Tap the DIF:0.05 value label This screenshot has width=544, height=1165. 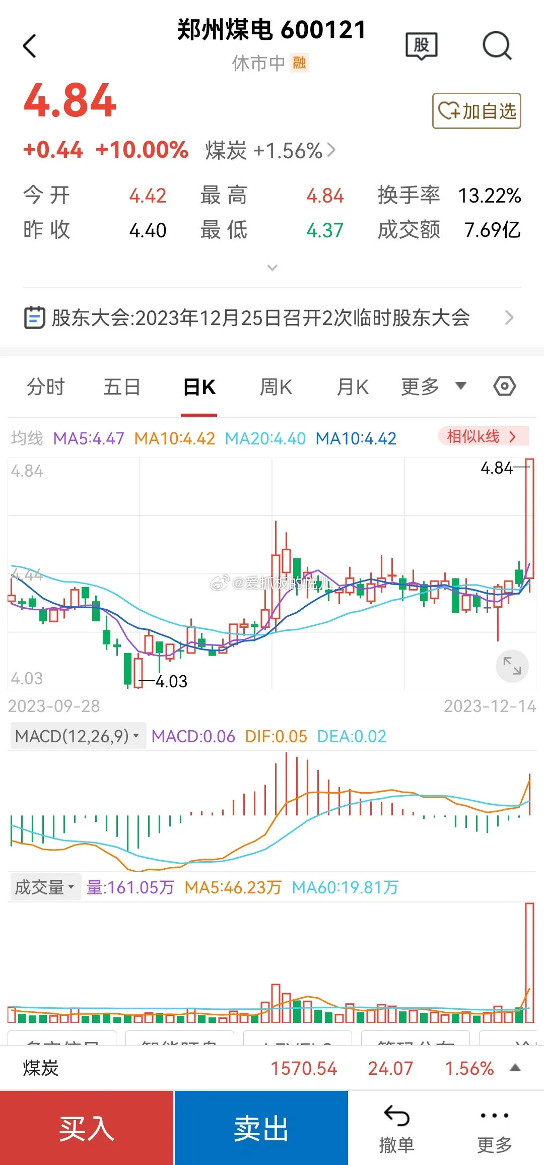[x=276, y=736]
